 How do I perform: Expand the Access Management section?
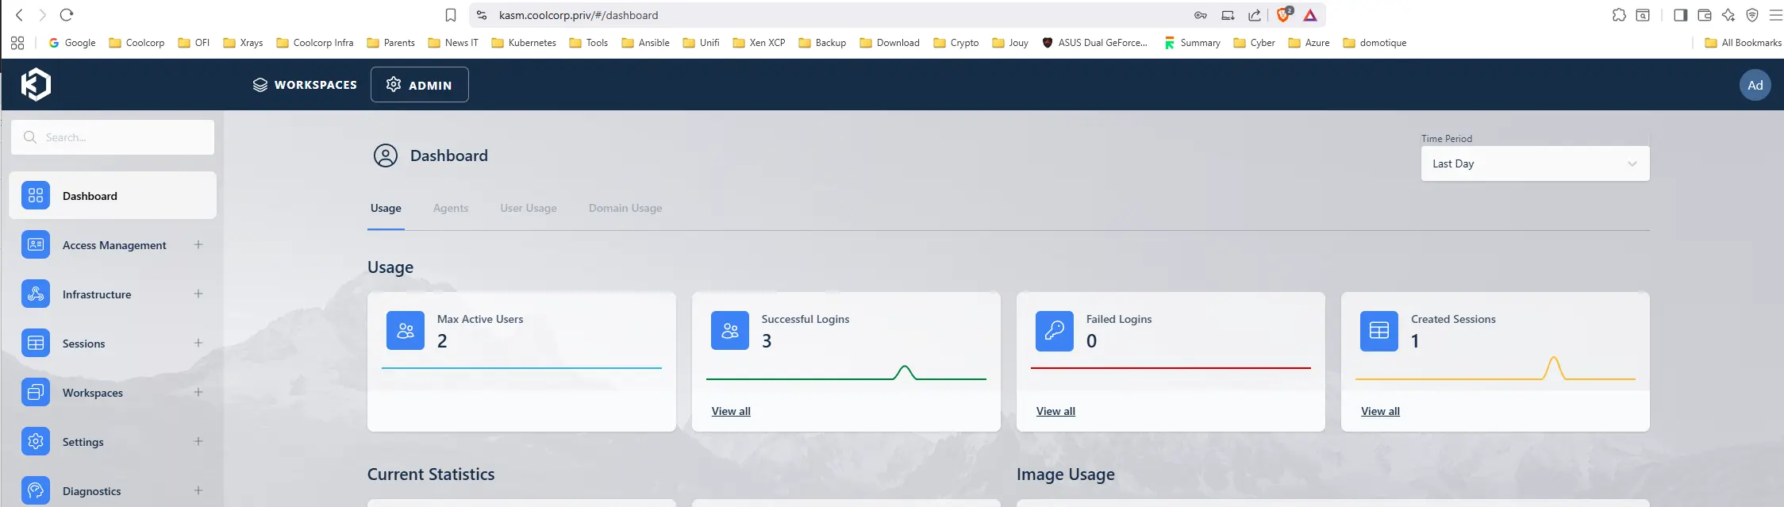pyautogui.click(x=198, y=245)
